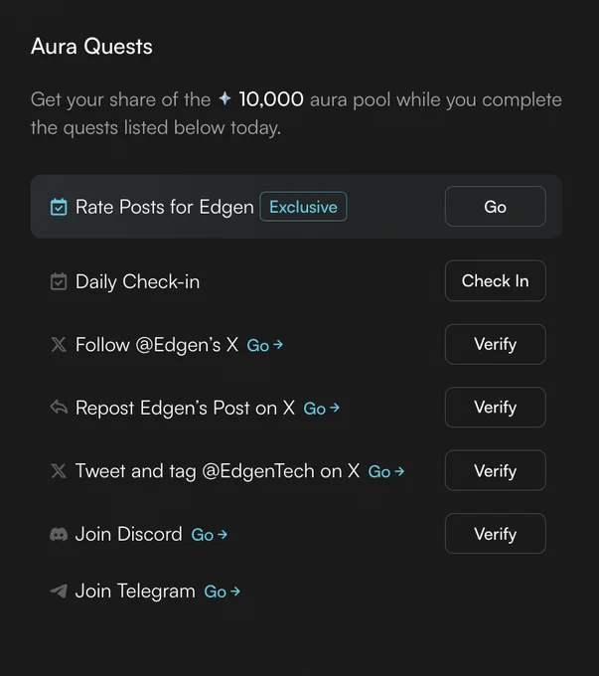Open the Go button for Rate Posts
599x676 pixels.
495,207
